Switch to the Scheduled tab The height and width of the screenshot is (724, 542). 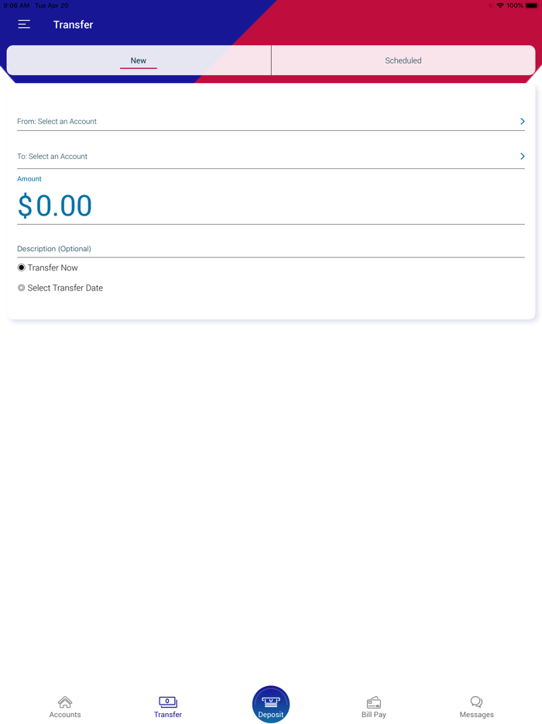coord(403,60)
